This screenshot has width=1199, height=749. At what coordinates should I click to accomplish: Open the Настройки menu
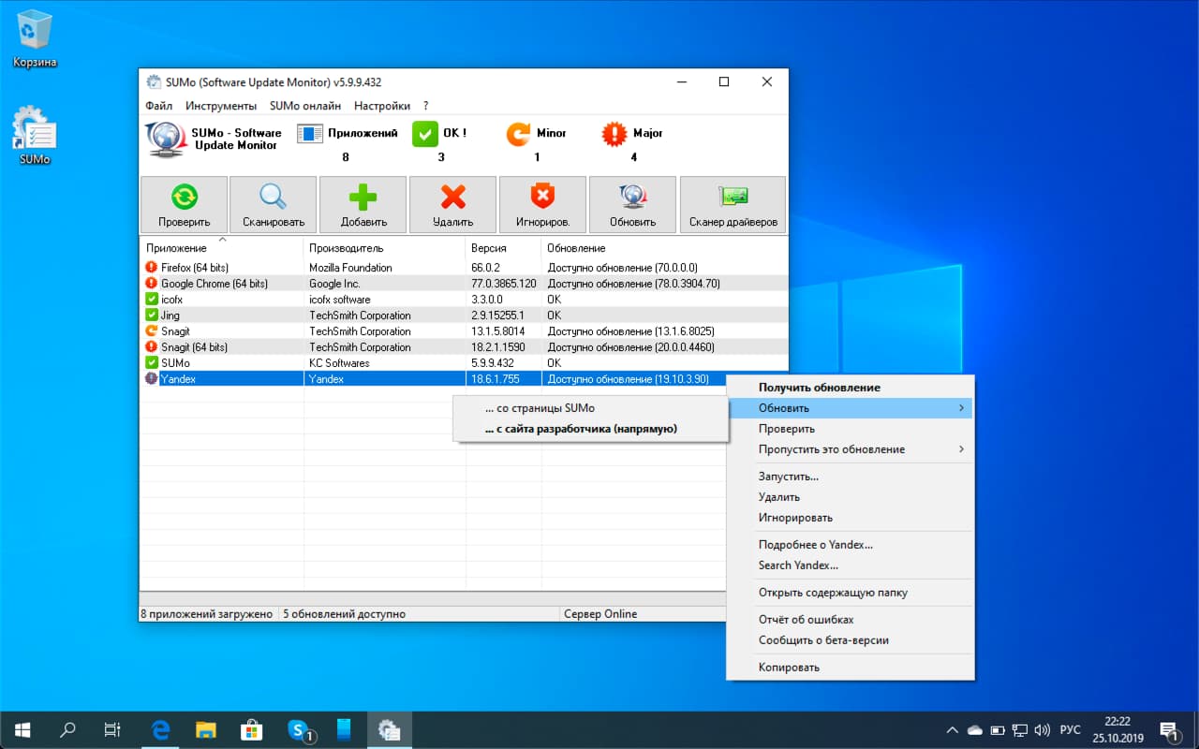pyautogui.click(x=381, y=106)
